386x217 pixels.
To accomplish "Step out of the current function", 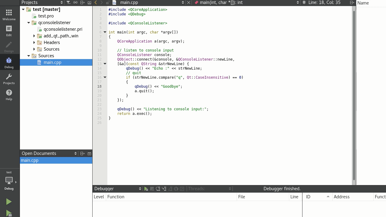I will click(x=170, y=189).
